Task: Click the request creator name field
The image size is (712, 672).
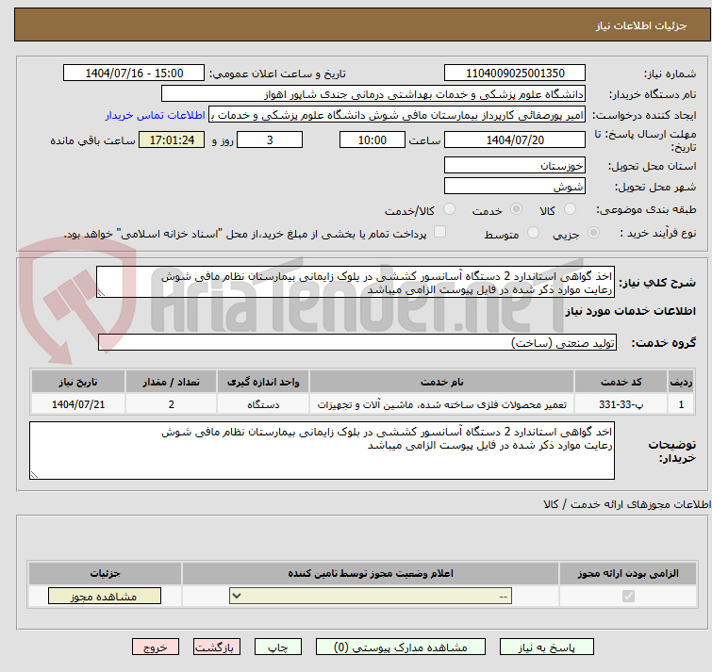Action: [x=397, y=115]
